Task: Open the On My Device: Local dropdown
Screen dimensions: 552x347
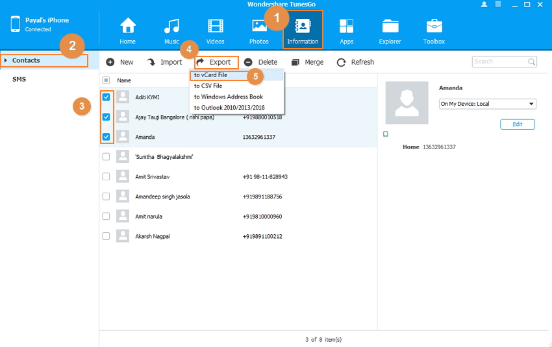Action: tap(487, 104)
